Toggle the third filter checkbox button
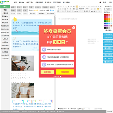 click(x=25, y=13)
